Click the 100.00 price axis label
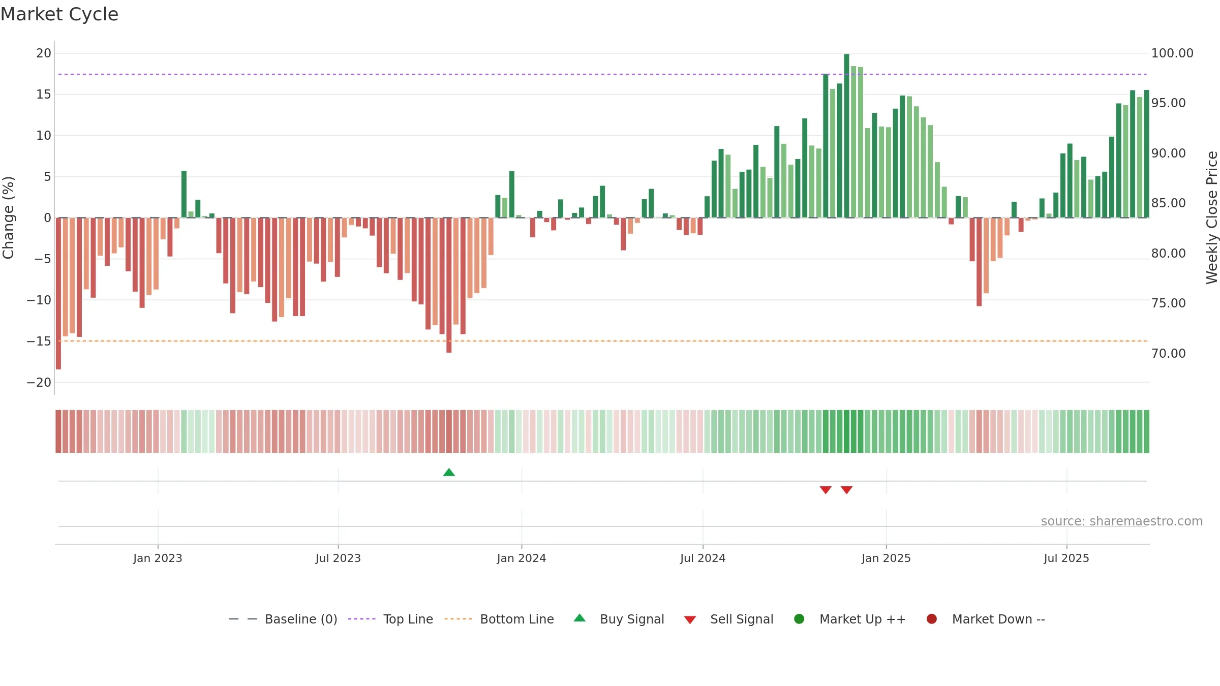1220x686 pixels. (1172, 53)
